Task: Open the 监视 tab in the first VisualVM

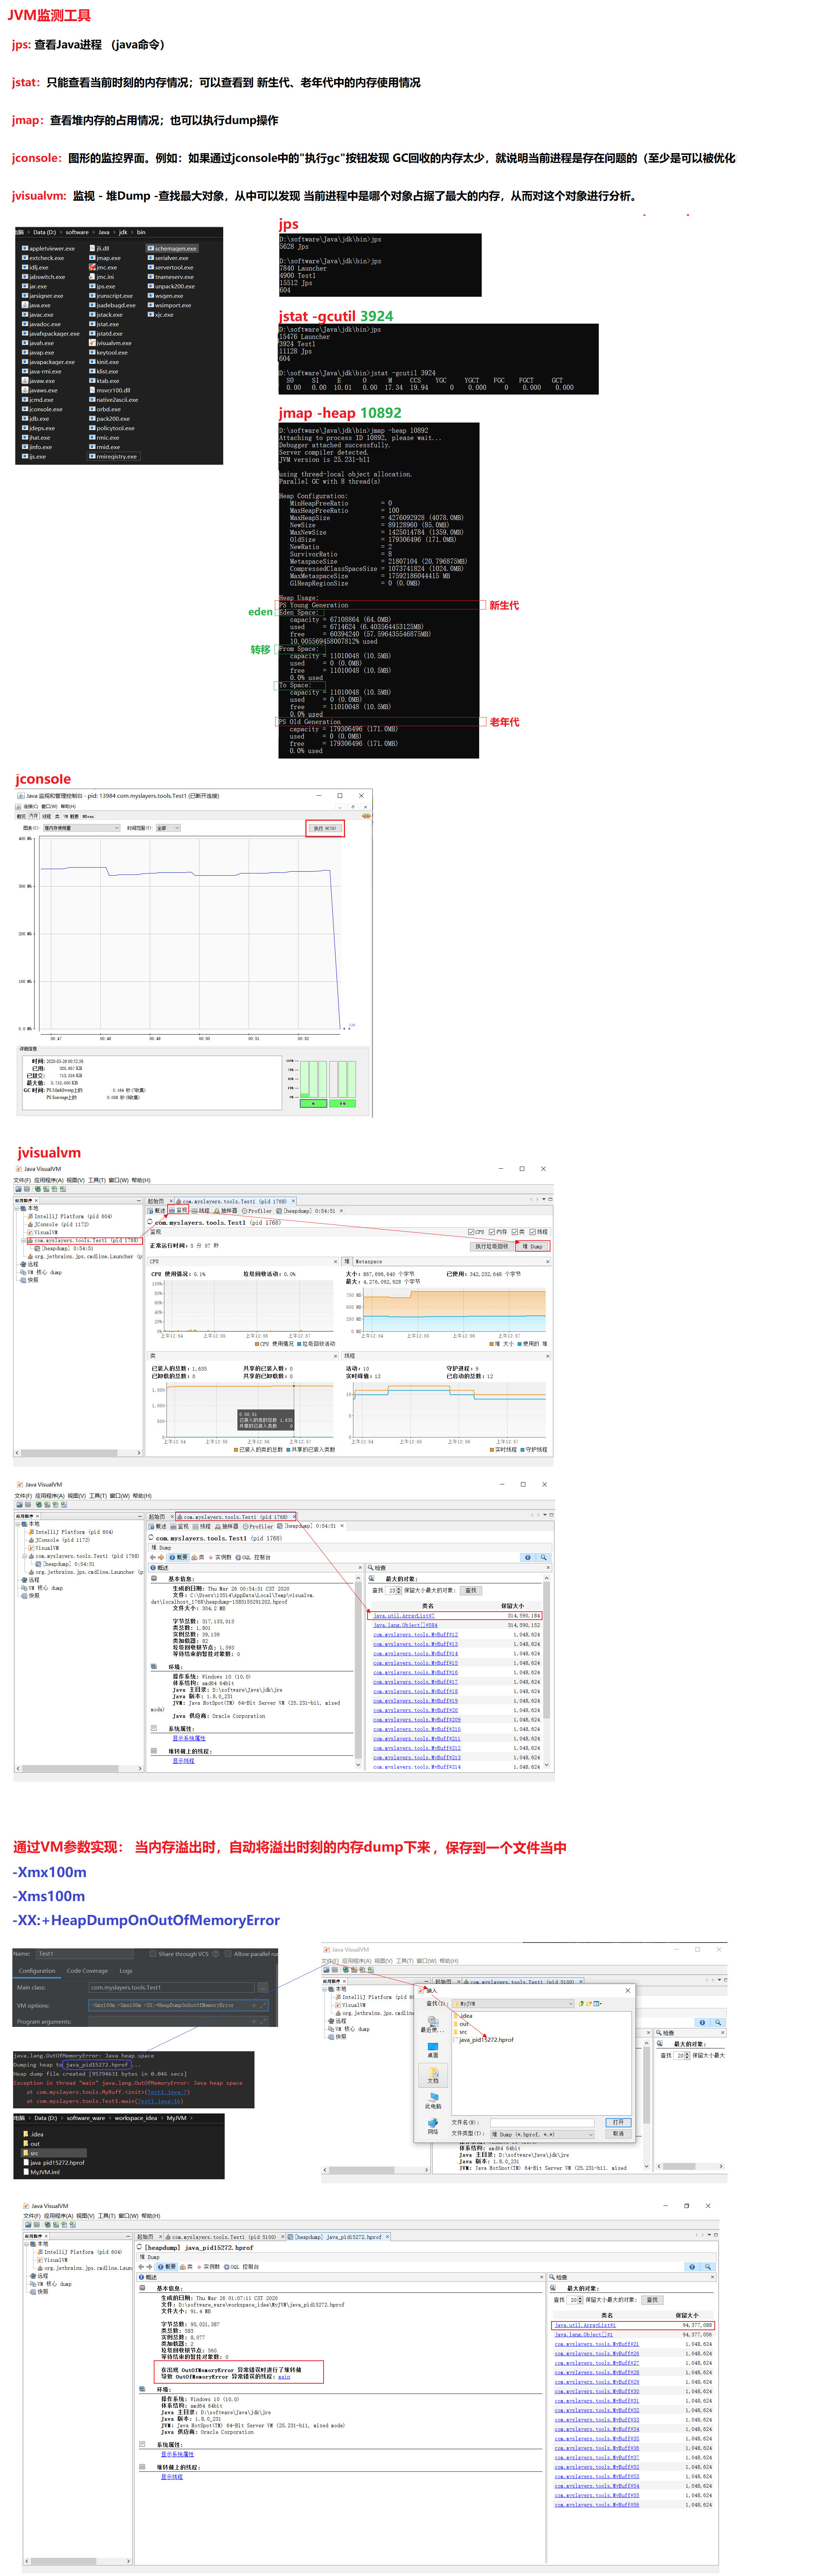Action: (x=179, y=1211)
